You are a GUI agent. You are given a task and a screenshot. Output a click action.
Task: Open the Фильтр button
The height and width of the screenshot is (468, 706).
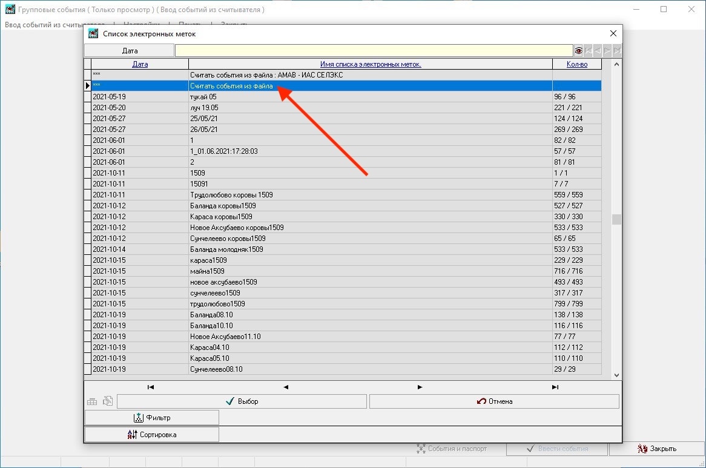click(152, 418)
